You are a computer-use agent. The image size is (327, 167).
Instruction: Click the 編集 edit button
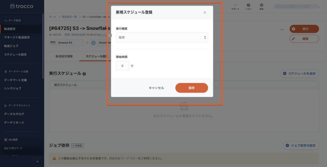tap(304, 38)
